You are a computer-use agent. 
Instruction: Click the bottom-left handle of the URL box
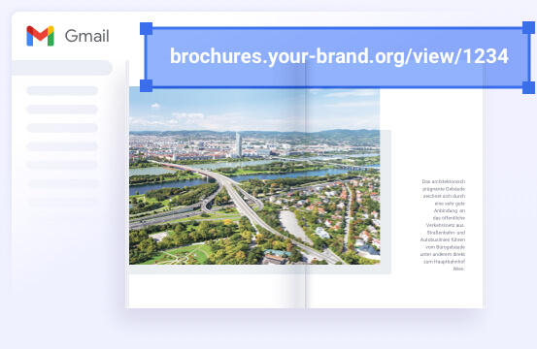click(x=147, y=86)
